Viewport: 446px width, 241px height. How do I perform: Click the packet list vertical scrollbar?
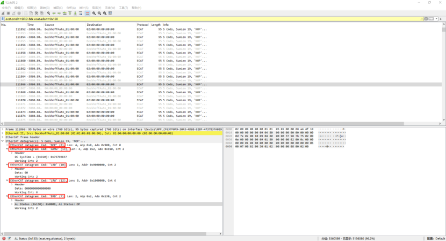(444, 73)
